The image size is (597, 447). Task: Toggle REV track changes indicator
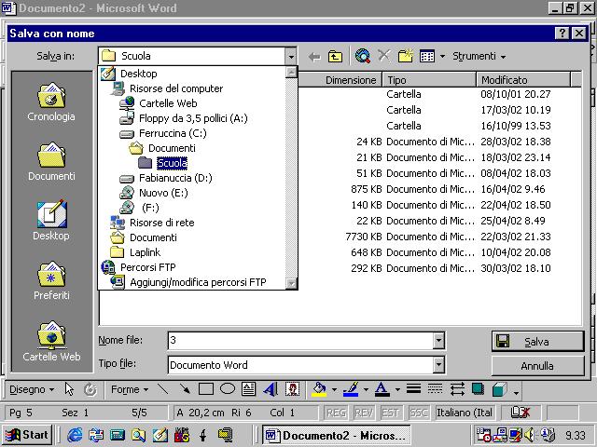coord(363,413)
